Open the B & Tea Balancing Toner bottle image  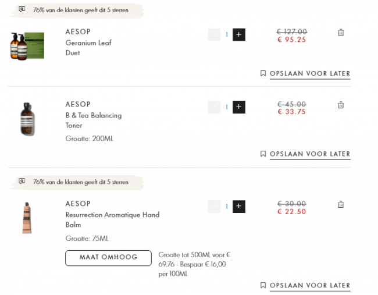click(27, 119)
